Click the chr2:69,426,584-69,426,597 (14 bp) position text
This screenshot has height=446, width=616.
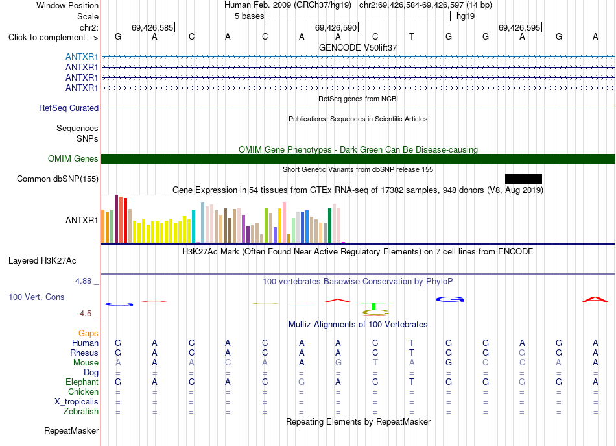coord(425,5)
